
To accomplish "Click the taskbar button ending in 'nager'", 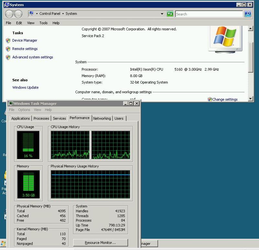I will pos(149,244).
